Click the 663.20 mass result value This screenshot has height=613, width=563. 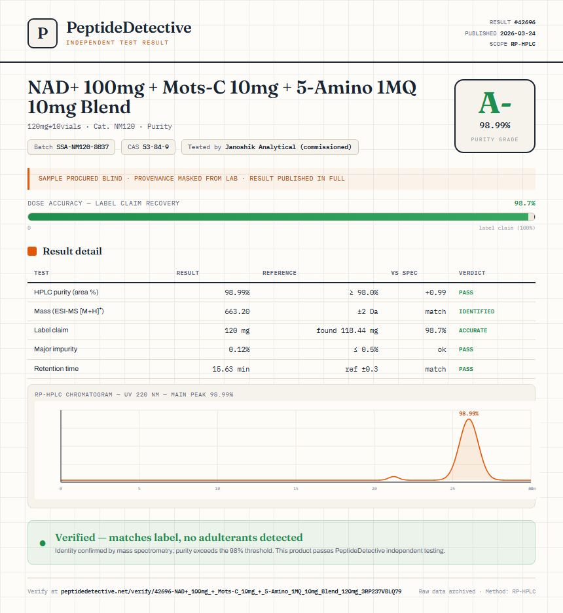[237, 311]
